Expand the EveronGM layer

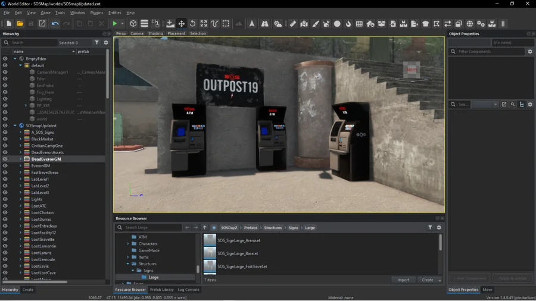coord(20,166)
